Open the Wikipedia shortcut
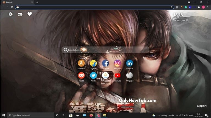211x118 pixels. [129, 75]
